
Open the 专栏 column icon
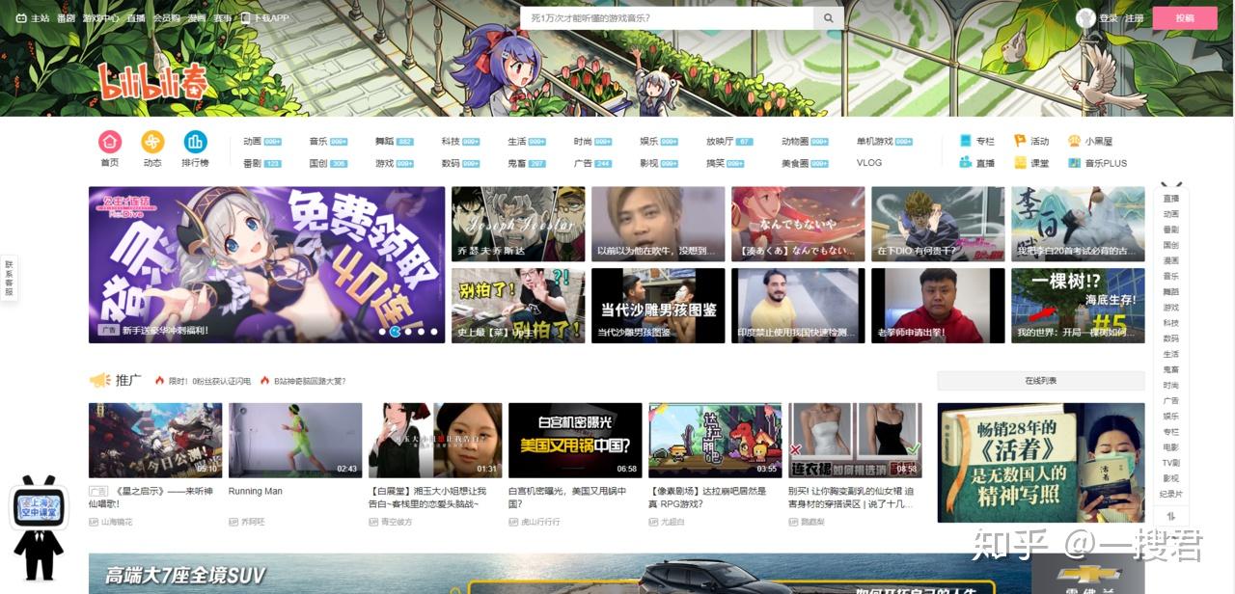966,141
